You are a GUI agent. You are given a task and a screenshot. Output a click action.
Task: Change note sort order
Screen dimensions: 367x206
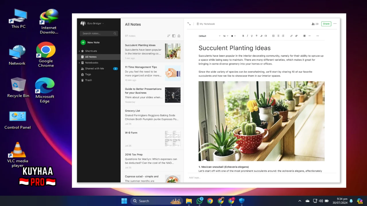169,36
